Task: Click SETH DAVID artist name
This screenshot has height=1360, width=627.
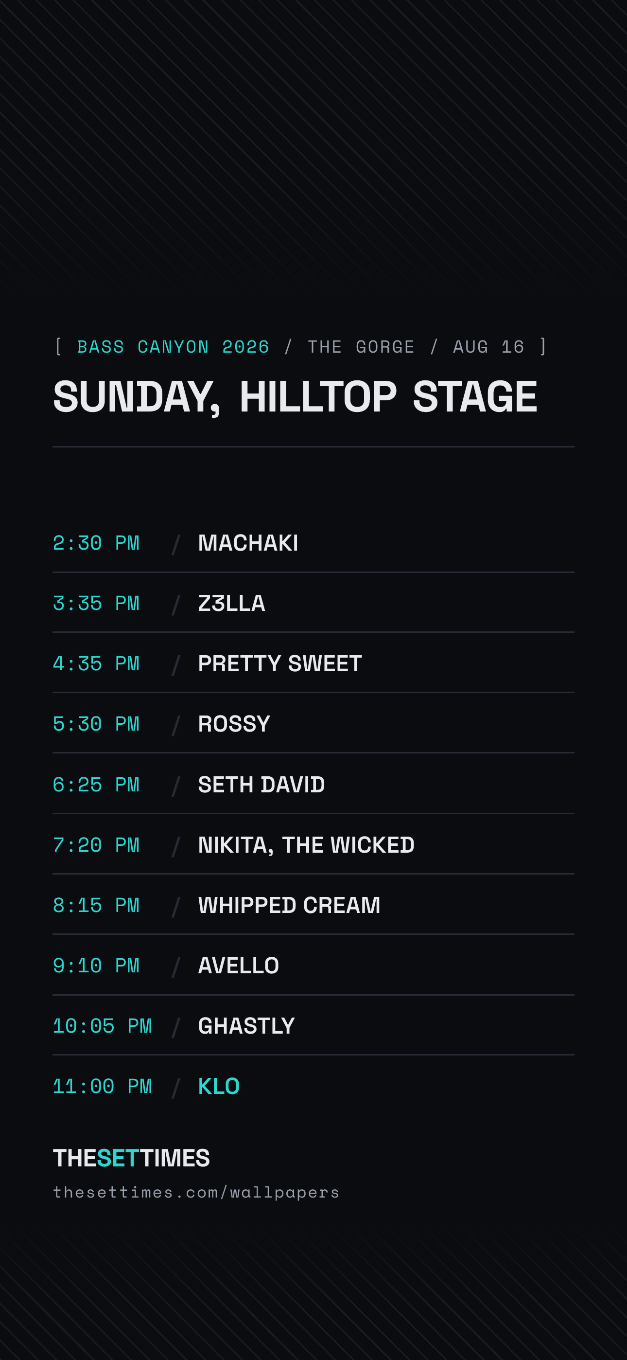Action: (x=261, y=785)
